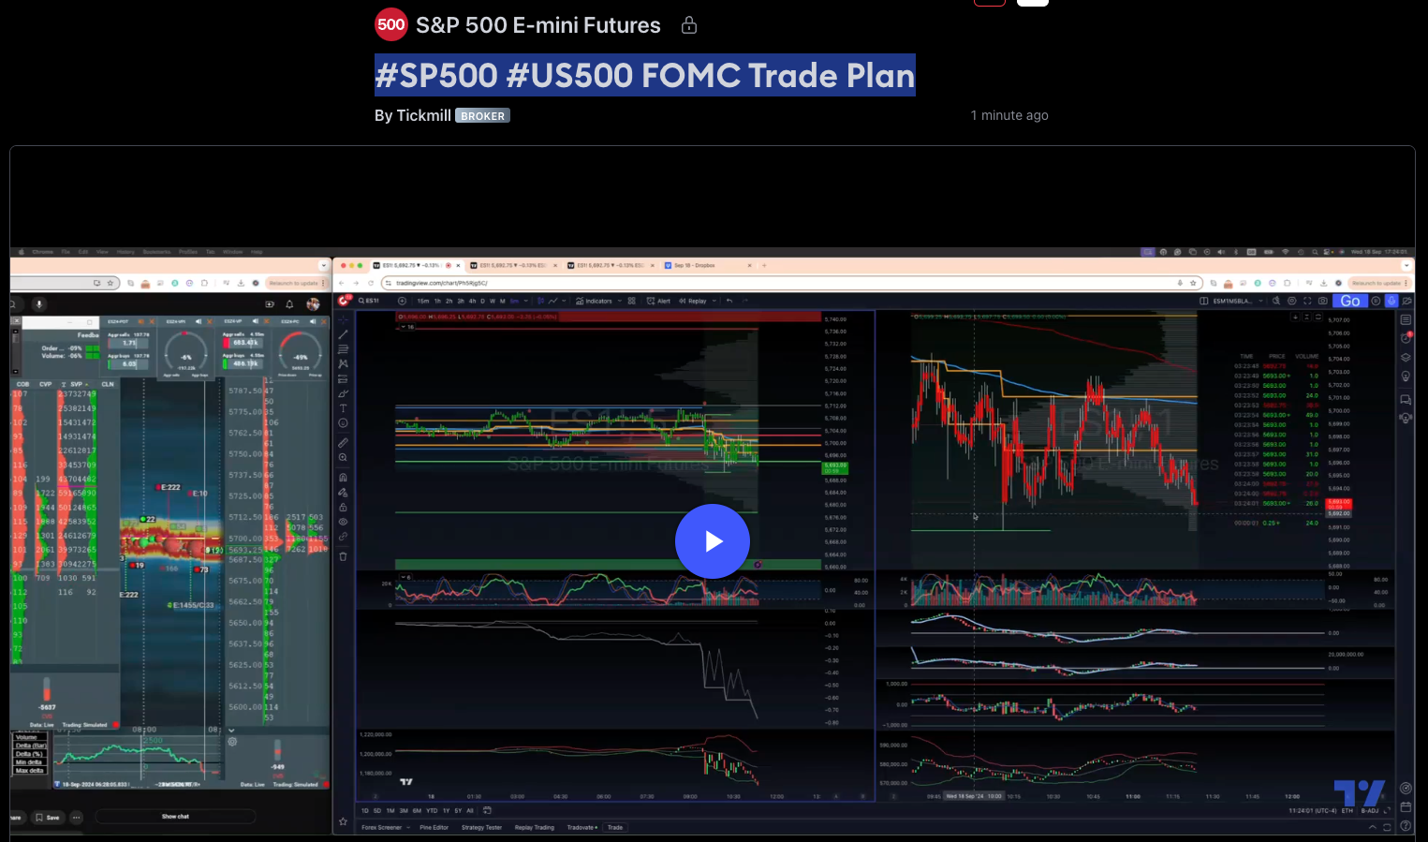The width and height of the screenshot is (1428, 842).
Task: Click the #SP500 #US500 FOMC Trade Plan title
Action: tap(645, 75)
